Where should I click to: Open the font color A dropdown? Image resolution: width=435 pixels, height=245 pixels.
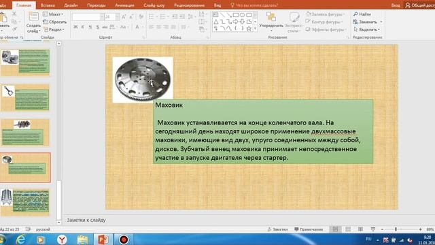pyautogui.click(x=139, y=27)
